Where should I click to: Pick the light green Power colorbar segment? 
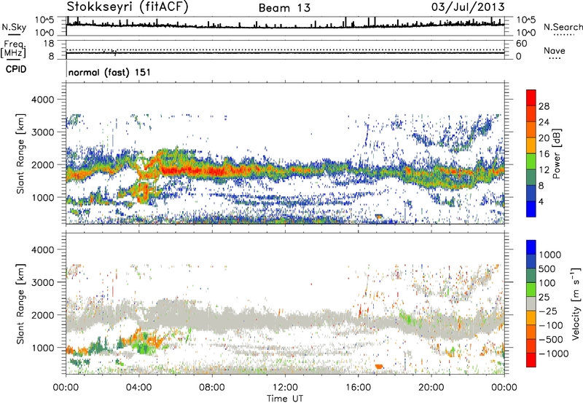(x=531, y=161)
